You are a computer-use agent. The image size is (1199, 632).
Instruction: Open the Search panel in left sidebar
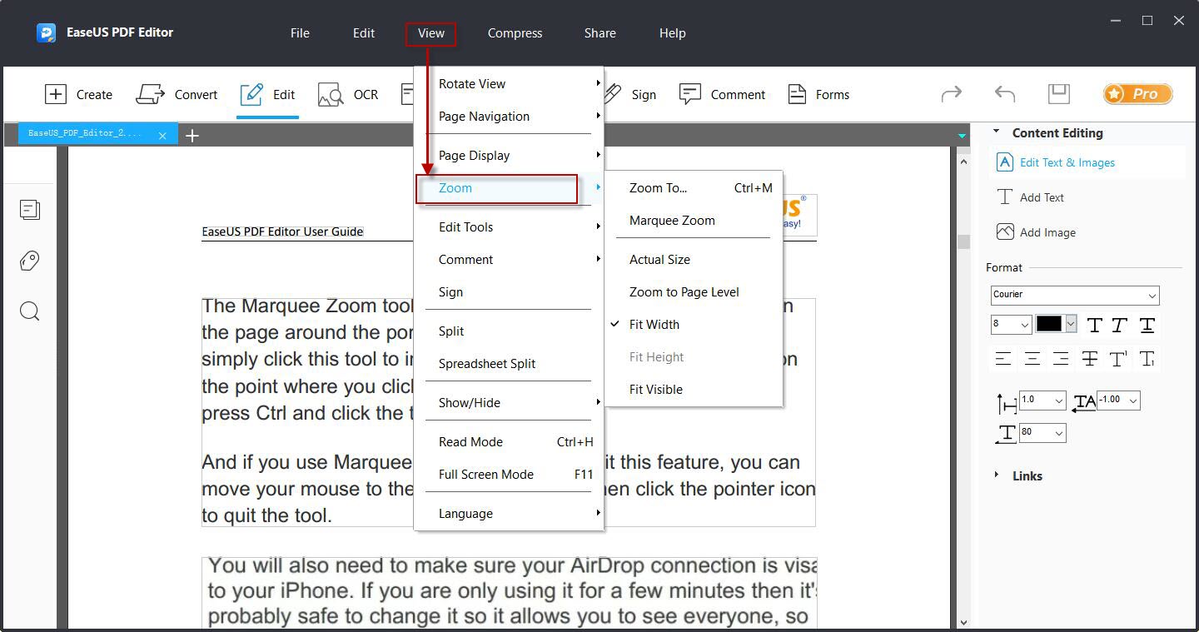point(30,311)
